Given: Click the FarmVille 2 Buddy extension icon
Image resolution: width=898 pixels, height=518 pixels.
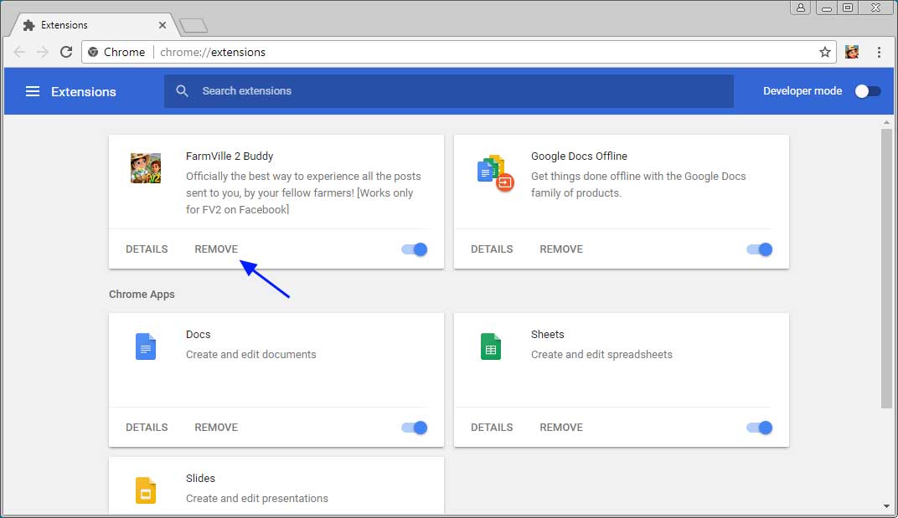Looking at the screenshot, I should 146,167.
